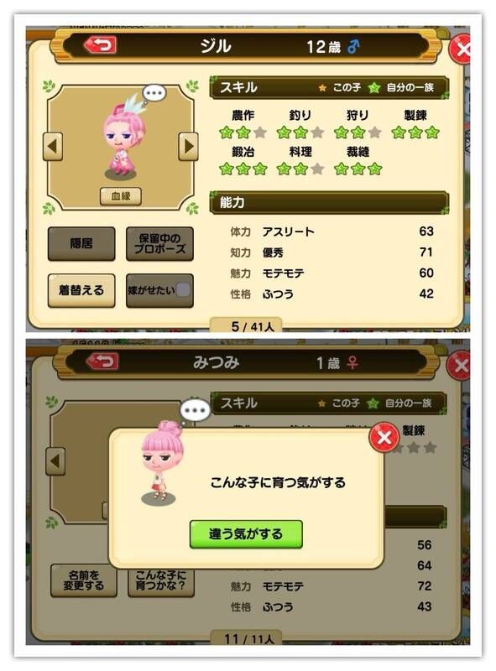
Task: Select 名前を変更する rename button
Action: click(x=84, y=580)
